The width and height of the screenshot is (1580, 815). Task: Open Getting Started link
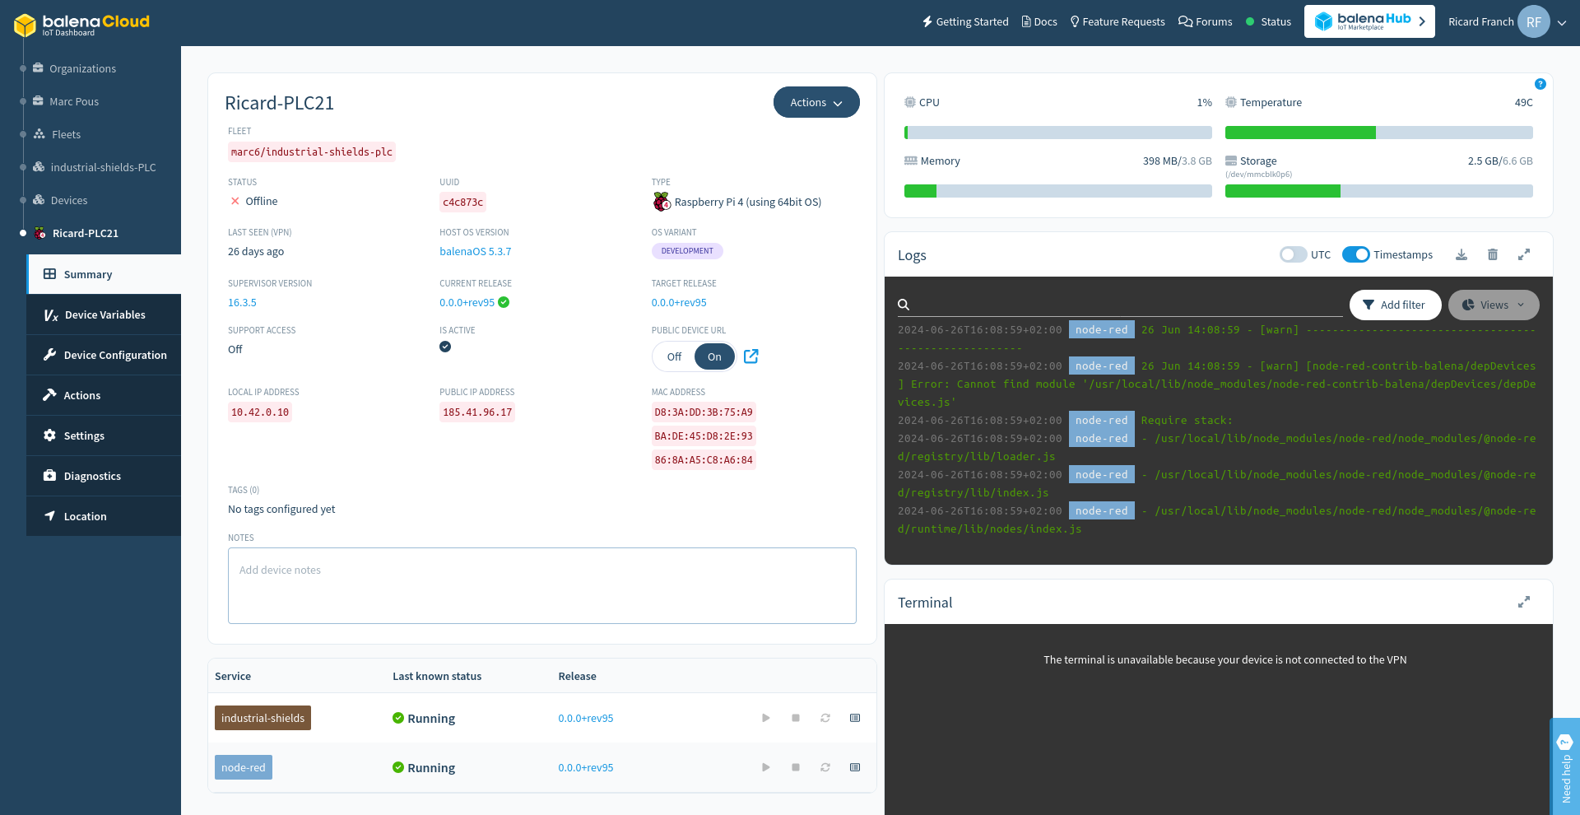[965, 21]
